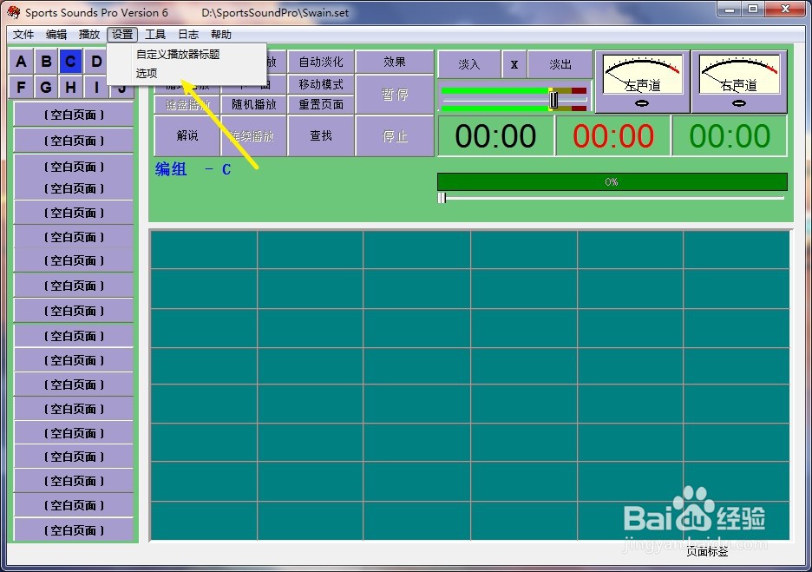Open the 工具 menu
The image size is (812, 572).
[x=154, y=35]
